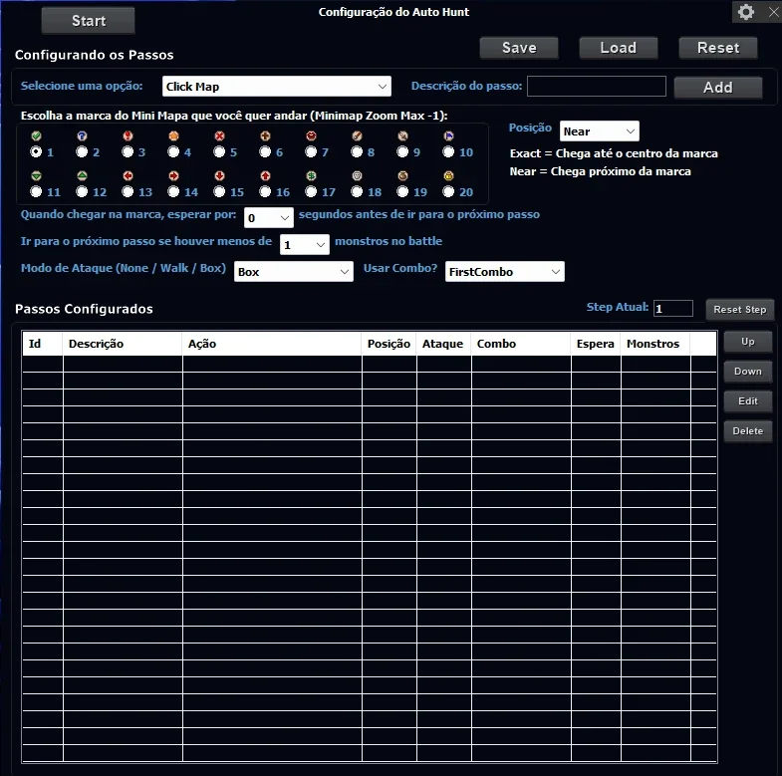Click the blue question mark map icon

82,135
